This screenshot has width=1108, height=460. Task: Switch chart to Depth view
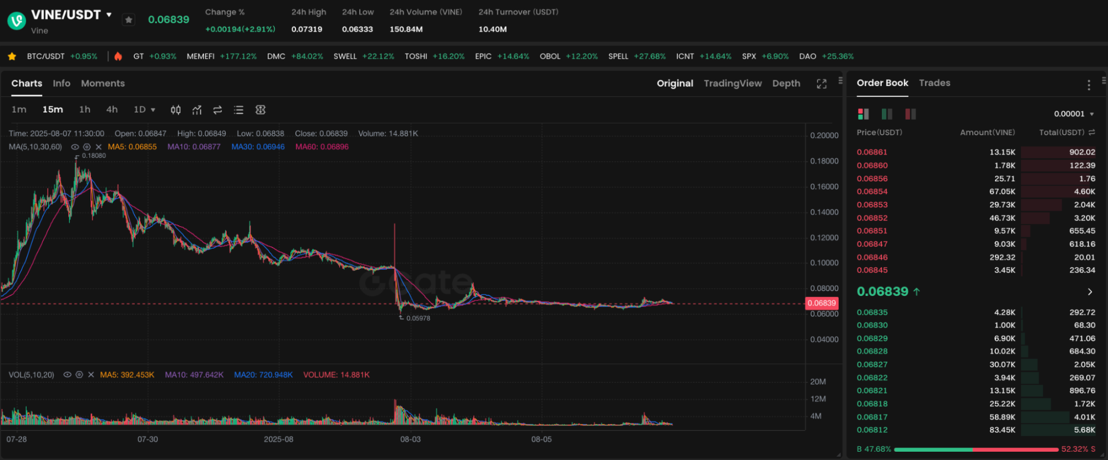pyautogui.click(x=786, y=83)
